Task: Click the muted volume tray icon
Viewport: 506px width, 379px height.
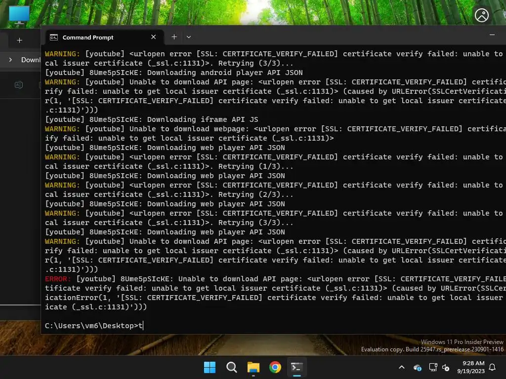Action: (446, 367)
